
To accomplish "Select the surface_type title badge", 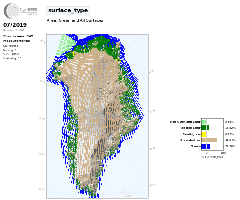I will coord(68,11).
